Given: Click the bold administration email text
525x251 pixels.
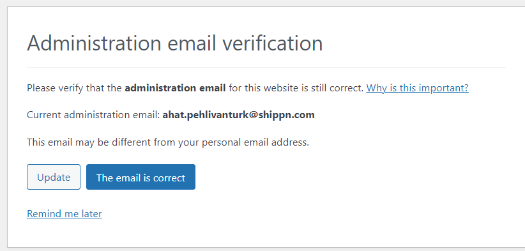Looking at the screenshot, I should click(175, 88).
